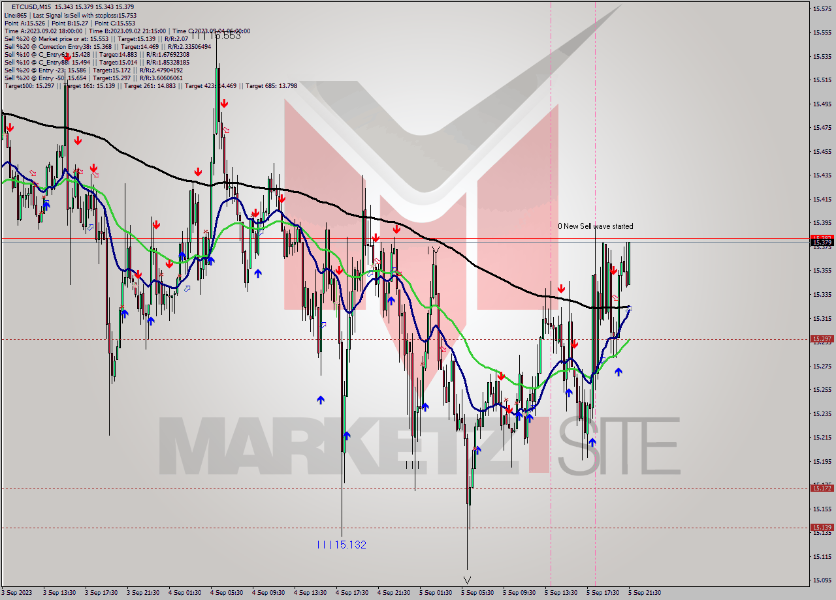Click the red 15.297 price level tag
The height and width of the screenshot is (600, 836).
point(822,339)
